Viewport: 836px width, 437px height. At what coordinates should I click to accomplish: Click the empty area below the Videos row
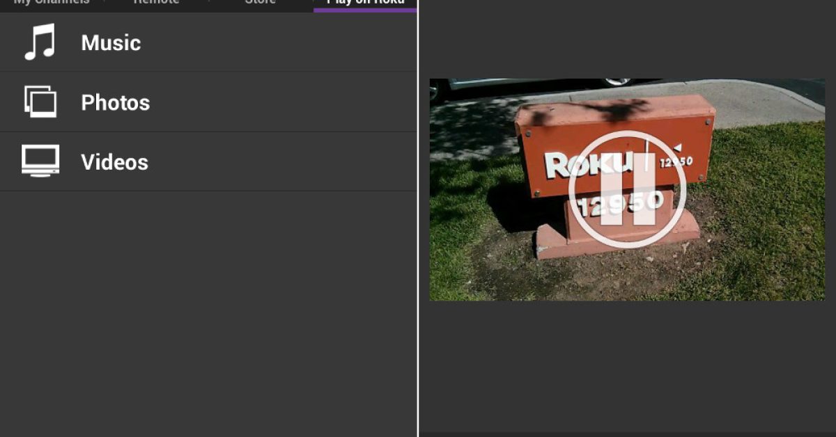point(209,313)
